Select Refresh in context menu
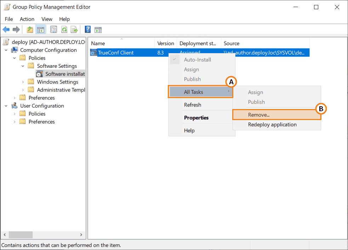The image size is (348, 250). 202,105
